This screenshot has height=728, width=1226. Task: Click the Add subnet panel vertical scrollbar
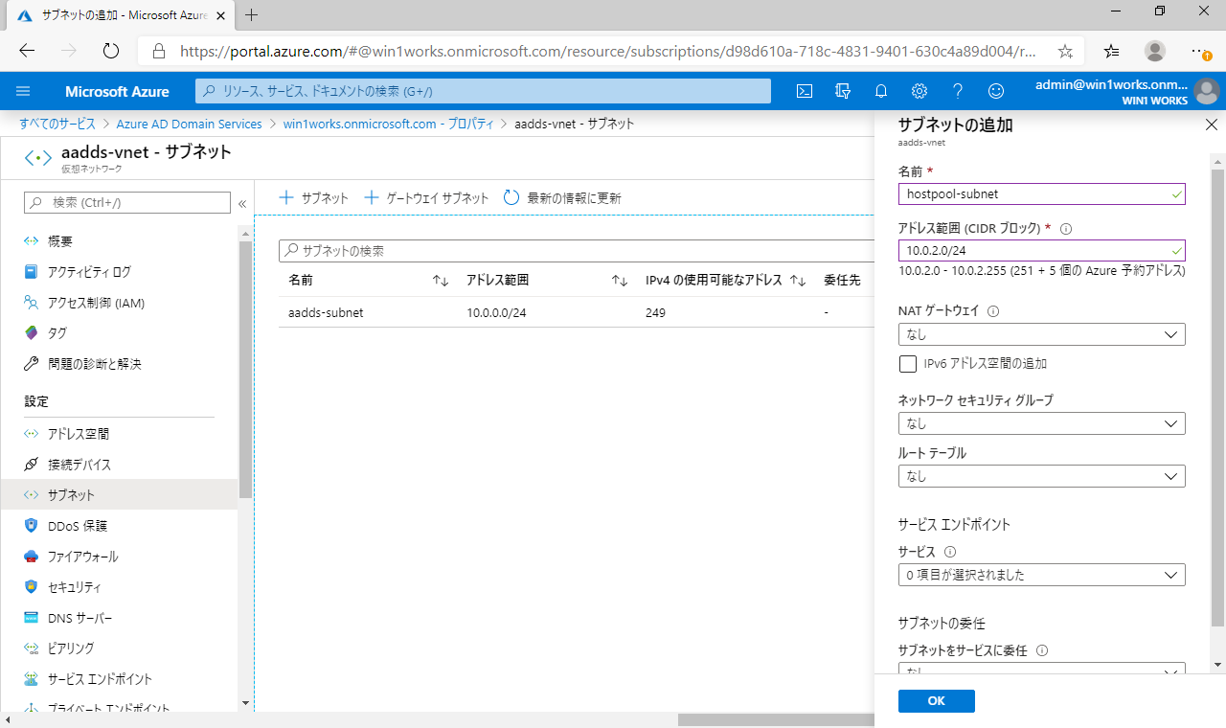[x=1217, y=398]
